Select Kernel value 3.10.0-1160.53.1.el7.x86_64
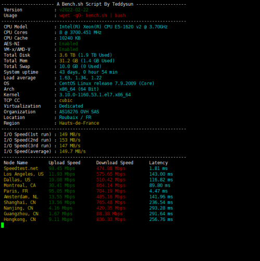 point(95,95)
